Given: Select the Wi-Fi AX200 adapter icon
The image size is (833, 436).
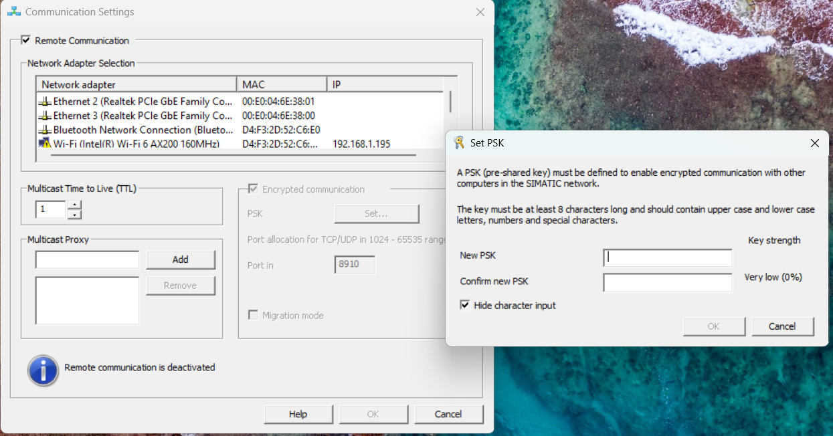Looking at the screenshot, I should coord(45,144).
